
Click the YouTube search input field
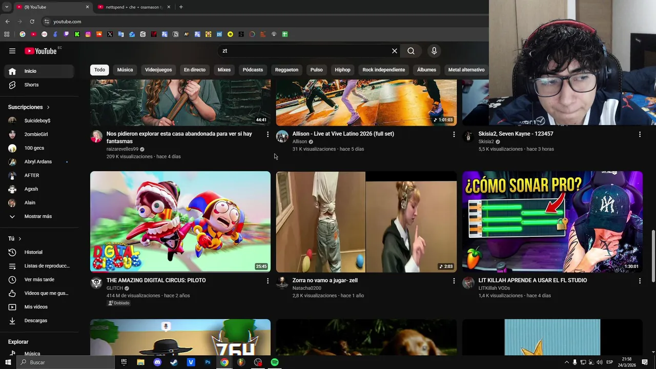[x=303, y=51]
